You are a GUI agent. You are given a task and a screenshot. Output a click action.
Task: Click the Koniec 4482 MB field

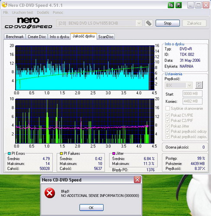coord(192,101)
